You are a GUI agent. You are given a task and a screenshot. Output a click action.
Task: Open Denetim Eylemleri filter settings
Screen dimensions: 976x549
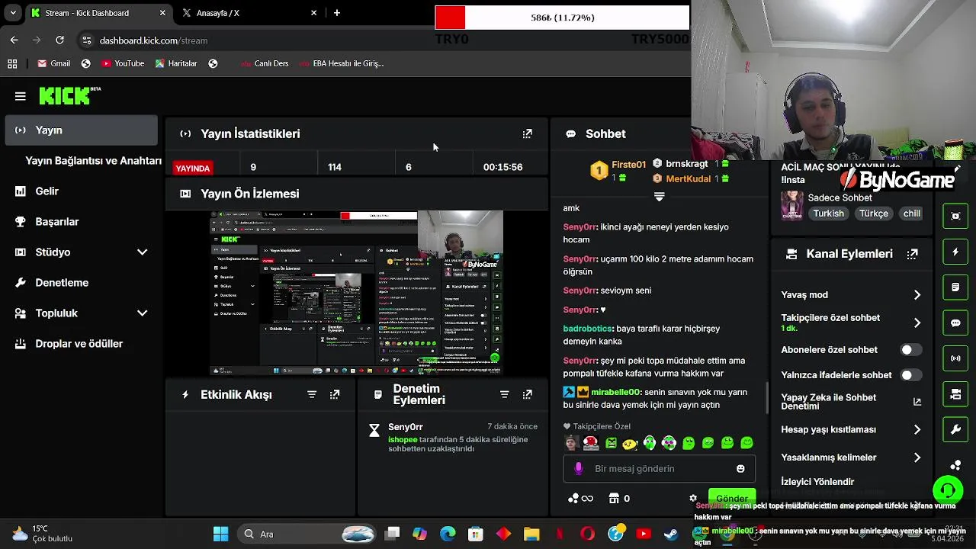click(504, 394)
